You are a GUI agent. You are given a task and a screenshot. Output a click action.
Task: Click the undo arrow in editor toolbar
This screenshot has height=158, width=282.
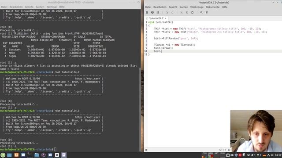pyautogui.click(x=167, y=13)
